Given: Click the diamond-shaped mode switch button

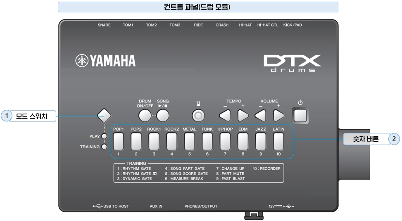Looking at the screenshot, I should [x=104, y=115].
